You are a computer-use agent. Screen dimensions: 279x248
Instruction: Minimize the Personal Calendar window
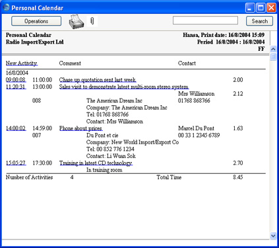click(250, 8)
